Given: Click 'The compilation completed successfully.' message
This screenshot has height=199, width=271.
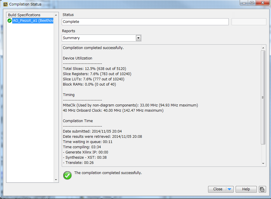Looking at the screenshot, I should pos(108,173).
